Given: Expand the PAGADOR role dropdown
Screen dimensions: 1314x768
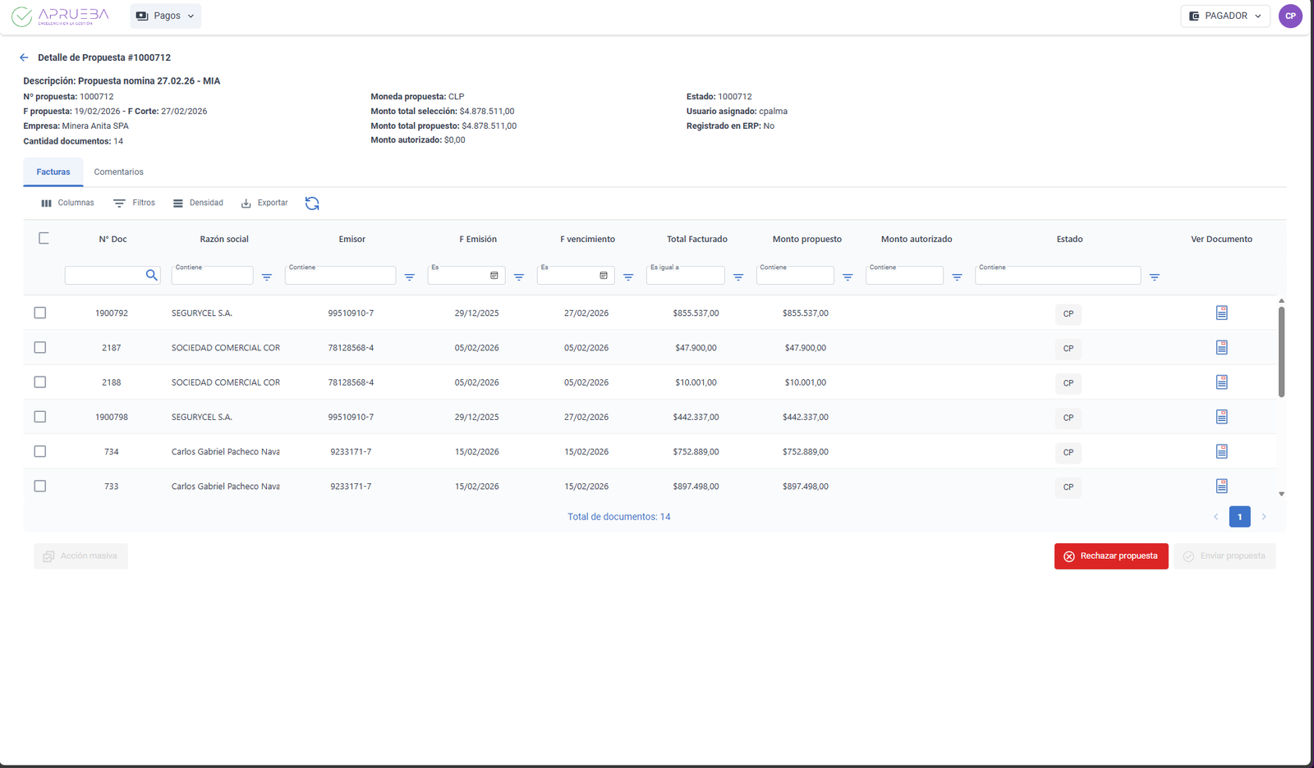Looking at the screenshot, I should point(1224,16).
